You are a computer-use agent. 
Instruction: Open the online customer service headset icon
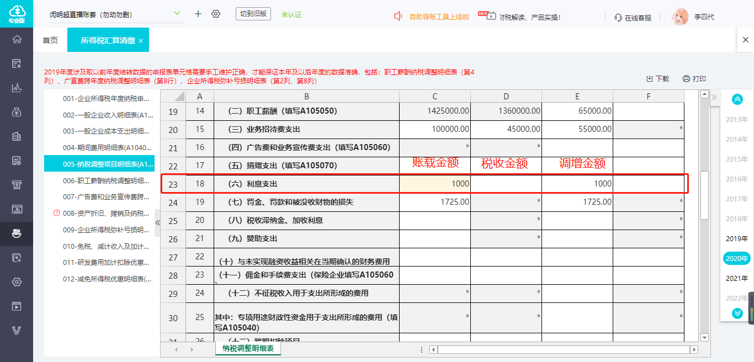click(x=618, y=18)
